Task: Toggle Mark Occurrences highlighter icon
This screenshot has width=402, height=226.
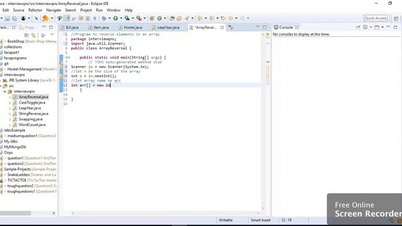Action: point(67,18)
